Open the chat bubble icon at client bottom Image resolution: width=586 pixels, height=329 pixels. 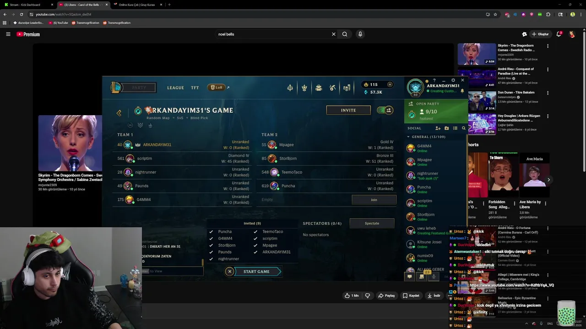410,276
